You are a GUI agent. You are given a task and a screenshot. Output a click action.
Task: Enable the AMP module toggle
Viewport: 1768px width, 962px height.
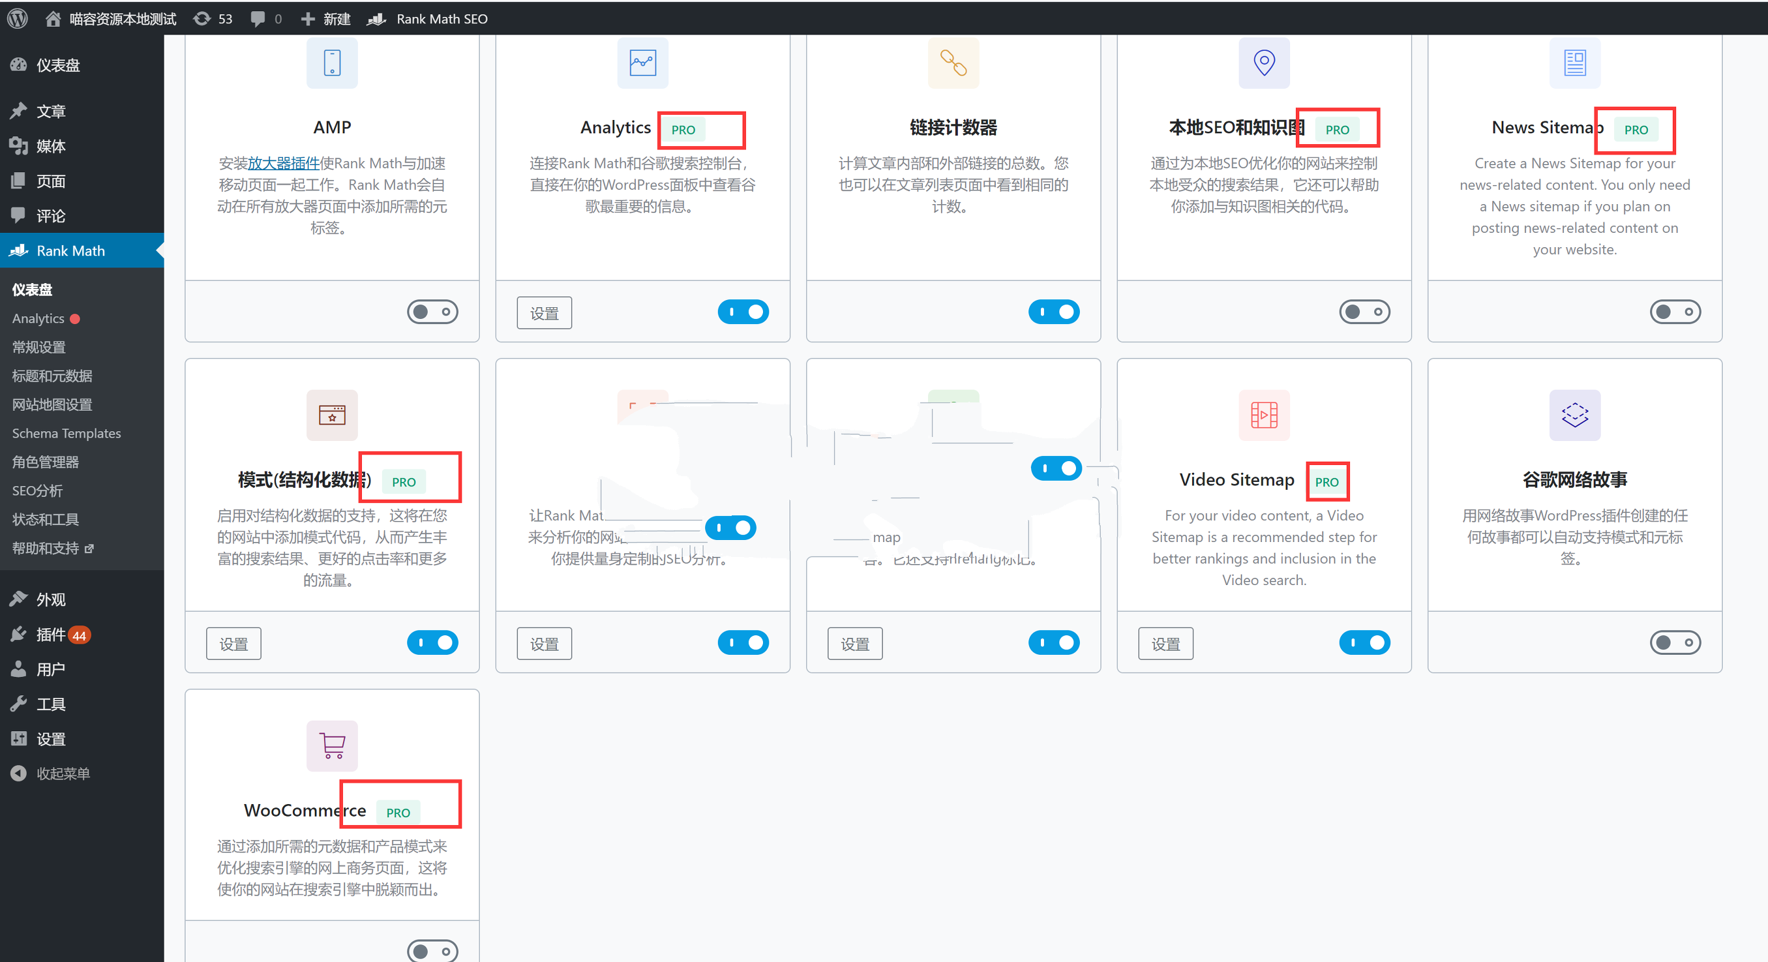432,312
